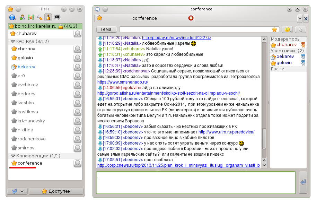
Task: Open the smsnenado.ru link in chat
Action: click(x=123, y=82)
